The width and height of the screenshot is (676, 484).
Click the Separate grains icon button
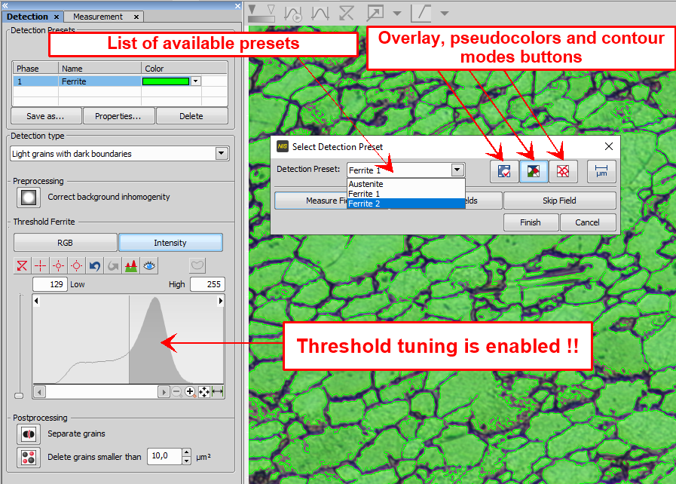click(29, 434)
